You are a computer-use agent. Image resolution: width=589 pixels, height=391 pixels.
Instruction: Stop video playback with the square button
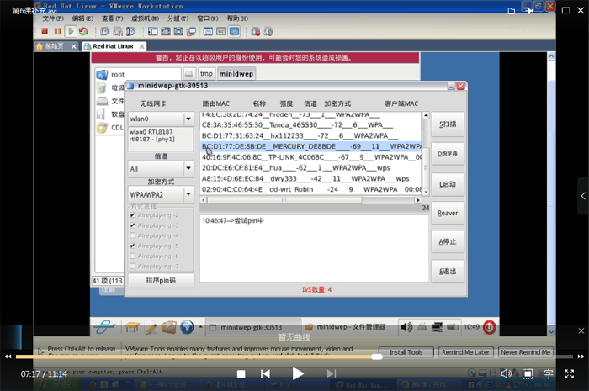(241, 373)
